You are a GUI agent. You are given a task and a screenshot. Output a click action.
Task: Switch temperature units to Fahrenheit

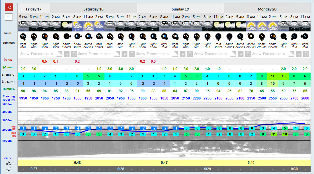pyautogui.click(x=9, y=17)
